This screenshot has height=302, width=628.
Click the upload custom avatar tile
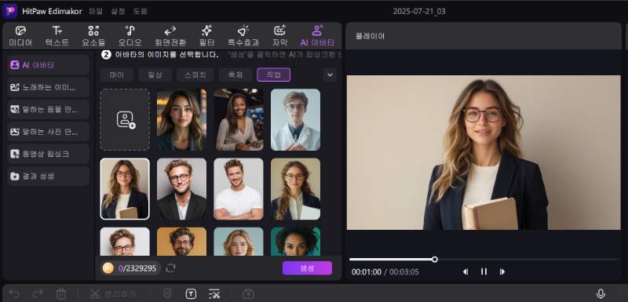(125, 119)
